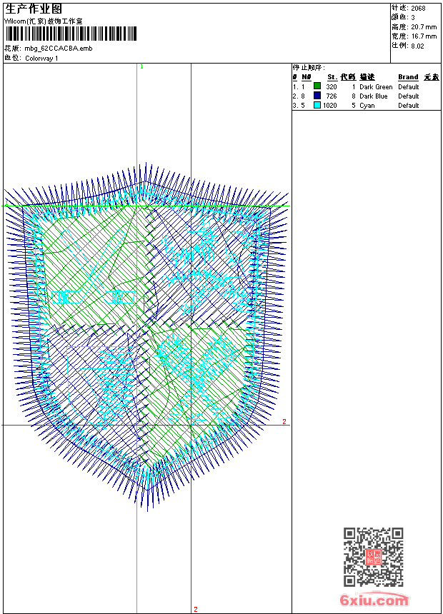Screen dimensions: 443x614
Task: Click the 元素 column header
Action: coord(432,77)
